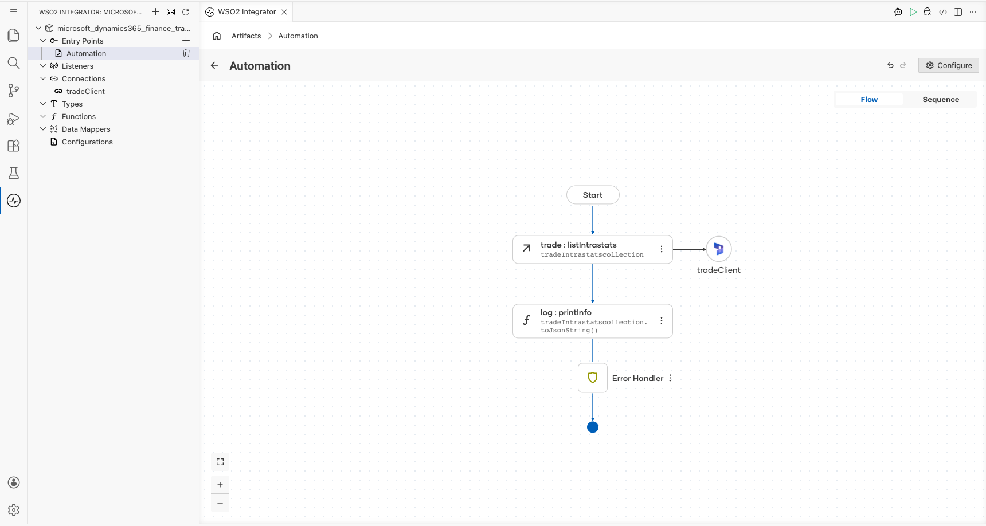The height and width of the screenshot is (526, 986).
Task: Close the WSO2 Integrator tab
Action: coord(284,12)
